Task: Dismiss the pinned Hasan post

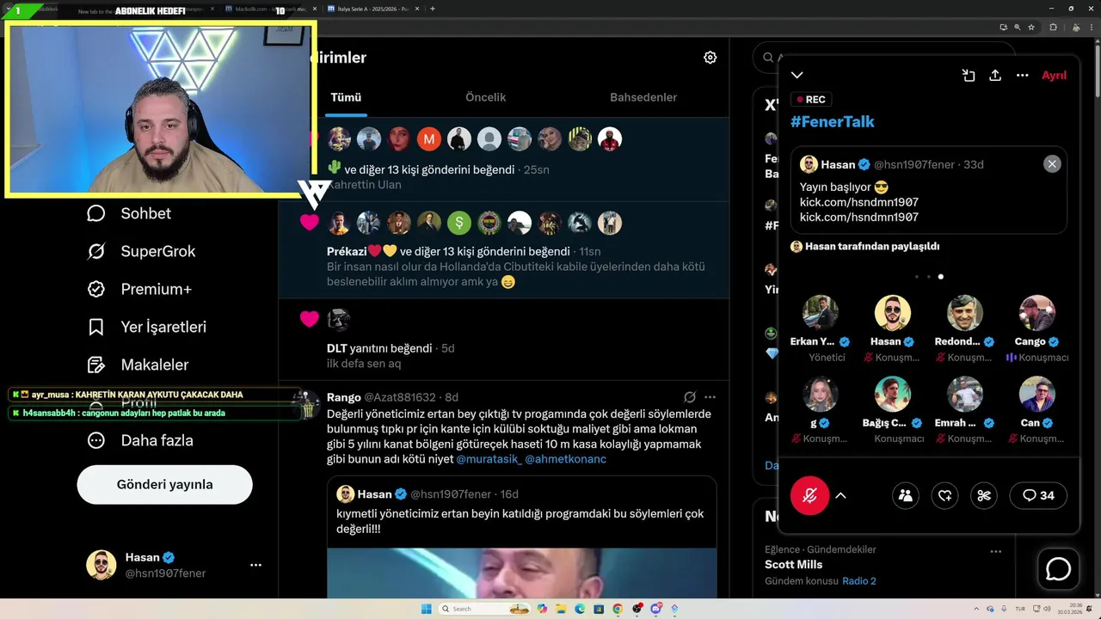Action: (1052, 164)
